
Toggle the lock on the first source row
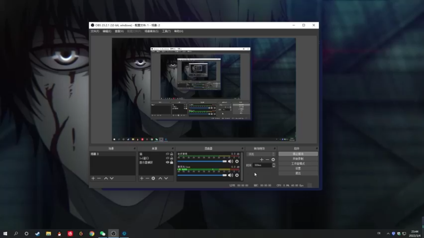(x=171, y=154)
